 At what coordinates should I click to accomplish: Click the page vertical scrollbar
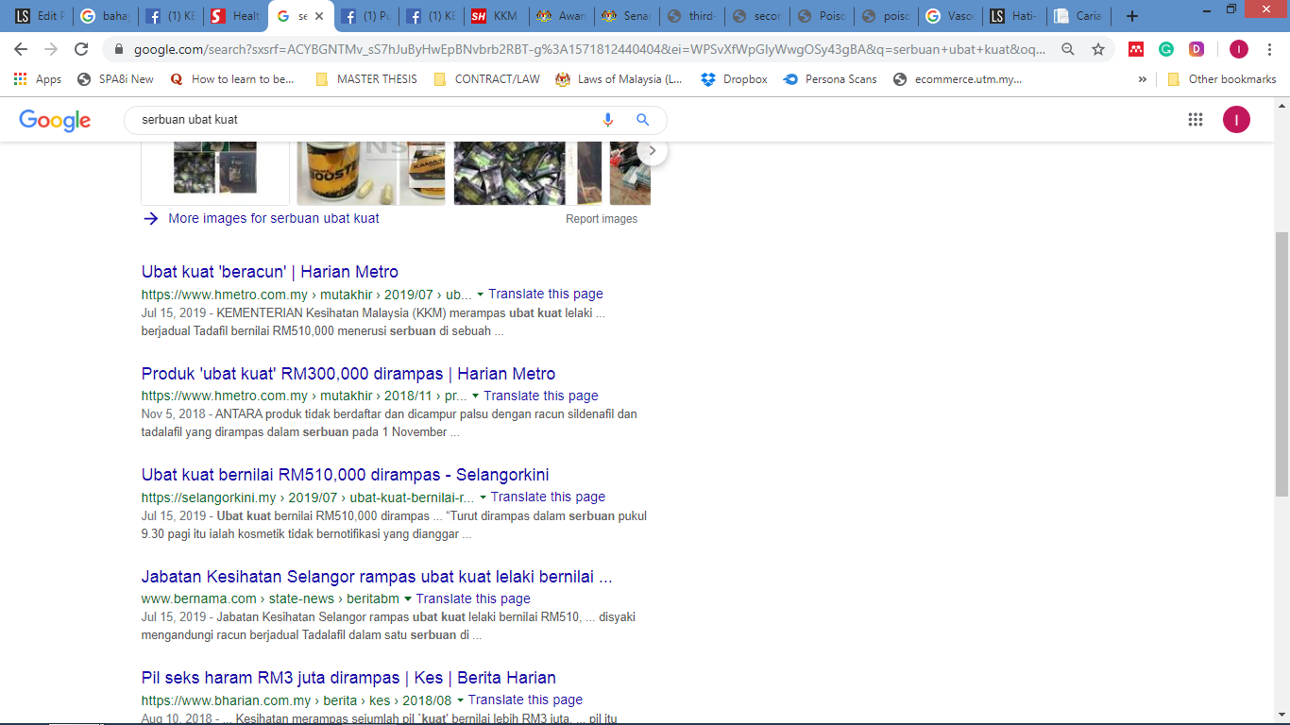pos(1282,363)
